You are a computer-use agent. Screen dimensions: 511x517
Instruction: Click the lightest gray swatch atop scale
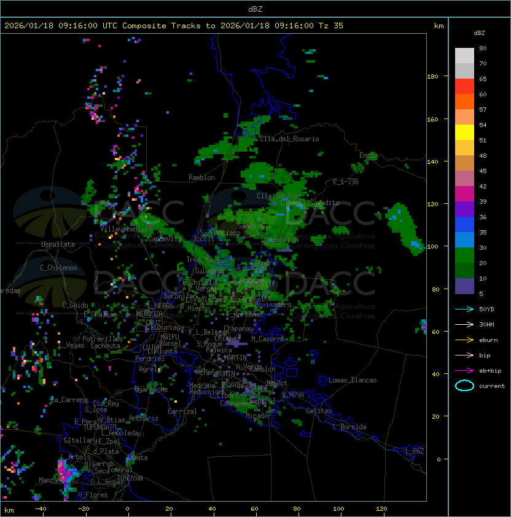tap(464, 55)
